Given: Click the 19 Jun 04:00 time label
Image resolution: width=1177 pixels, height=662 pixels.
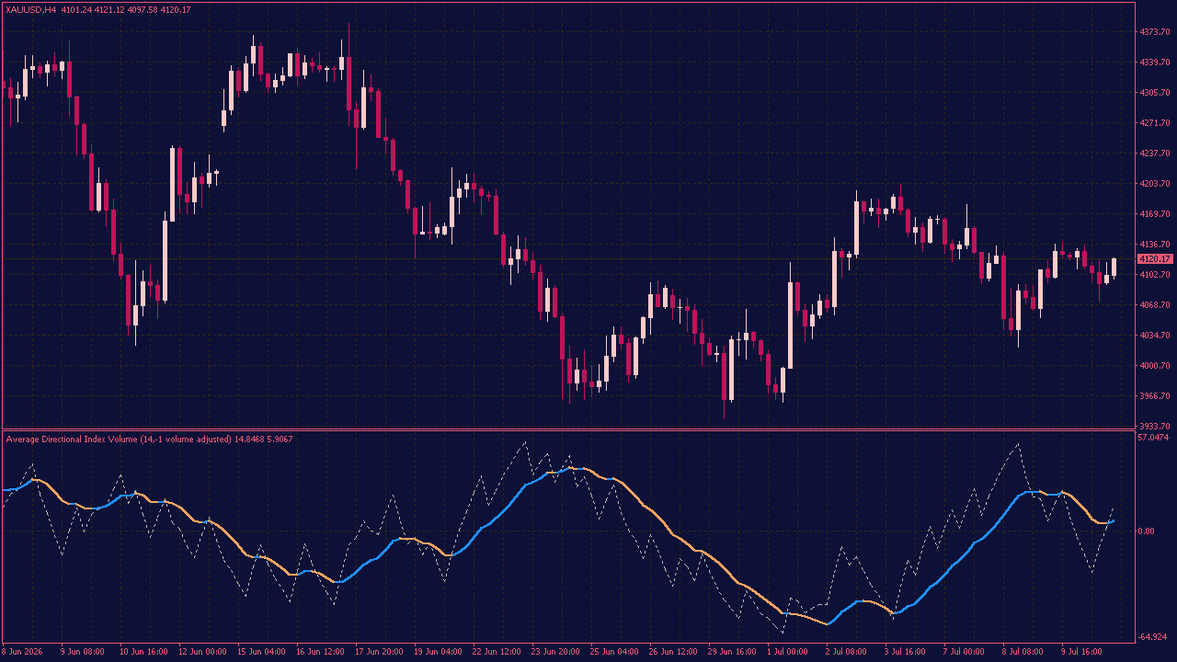Looking at the screenshot, I should (x=437, y=652).
